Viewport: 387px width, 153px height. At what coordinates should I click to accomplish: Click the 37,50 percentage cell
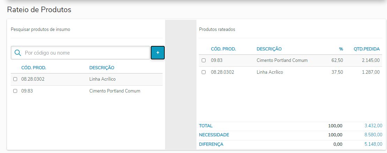coord(337,72)
